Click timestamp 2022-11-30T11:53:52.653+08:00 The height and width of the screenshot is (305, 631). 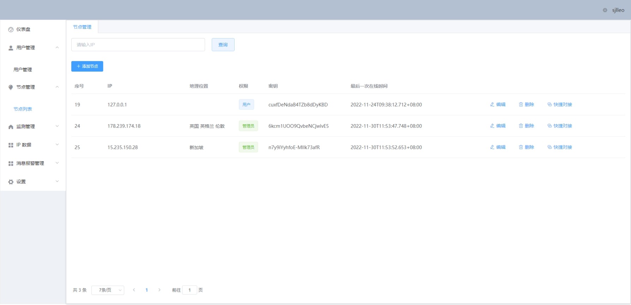pos(386,147)
